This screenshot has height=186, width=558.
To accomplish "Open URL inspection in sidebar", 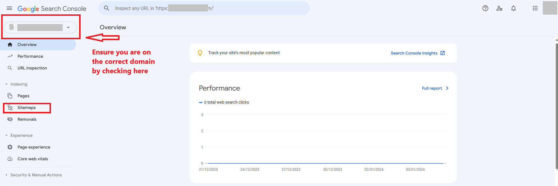I will point(38,68).
